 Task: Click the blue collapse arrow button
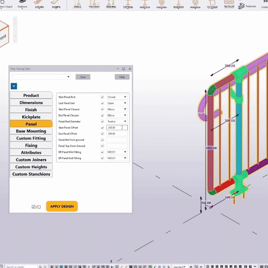(x=14, y=86)
